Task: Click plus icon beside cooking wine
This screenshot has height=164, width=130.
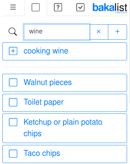Action: click(13, 51)
